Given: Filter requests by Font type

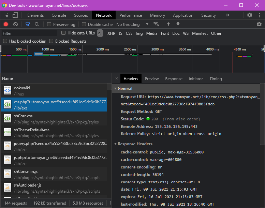Looking at the screenshot, I should coord(165,33).
